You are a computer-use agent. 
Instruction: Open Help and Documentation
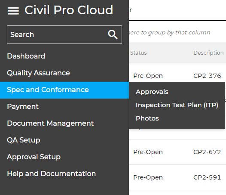click(51, 173)
